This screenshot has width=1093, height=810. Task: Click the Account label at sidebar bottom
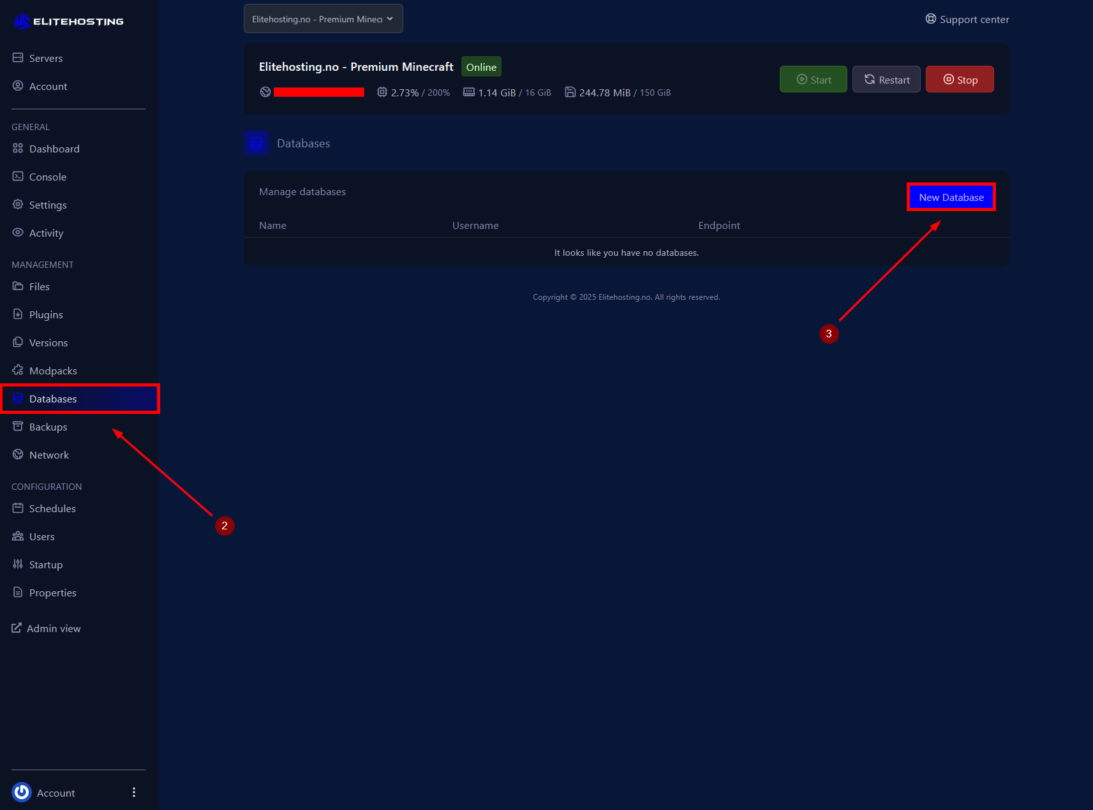[x=56, y=792]
